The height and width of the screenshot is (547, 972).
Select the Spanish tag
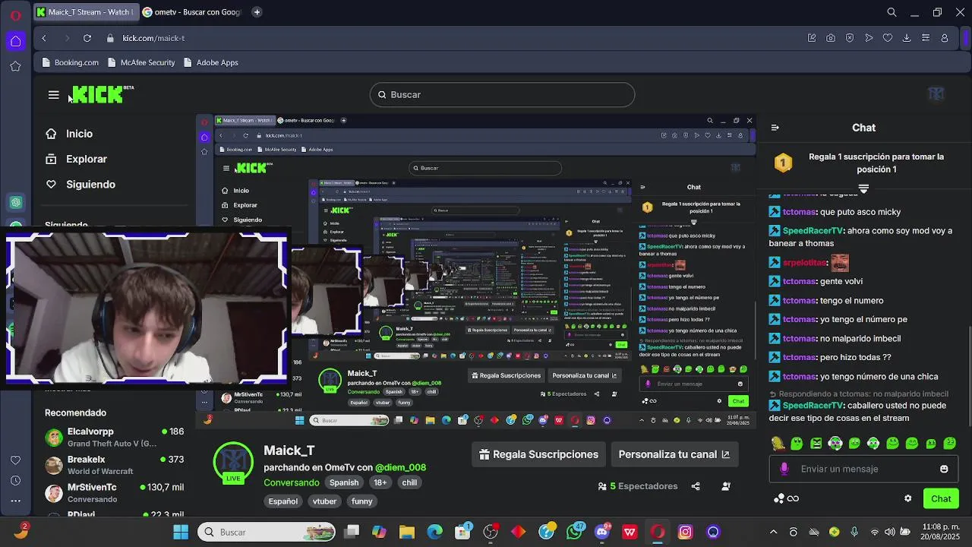tap(344, 482)
